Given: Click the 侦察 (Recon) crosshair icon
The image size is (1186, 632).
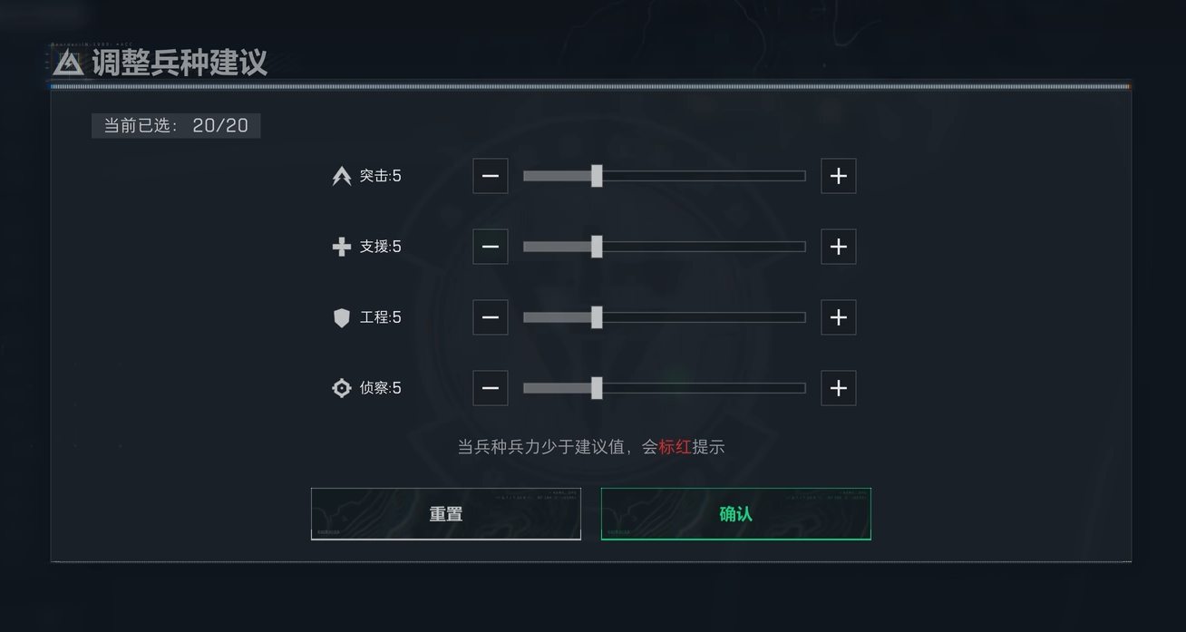Looking at the screenshot, I should (x=342, y=388).
